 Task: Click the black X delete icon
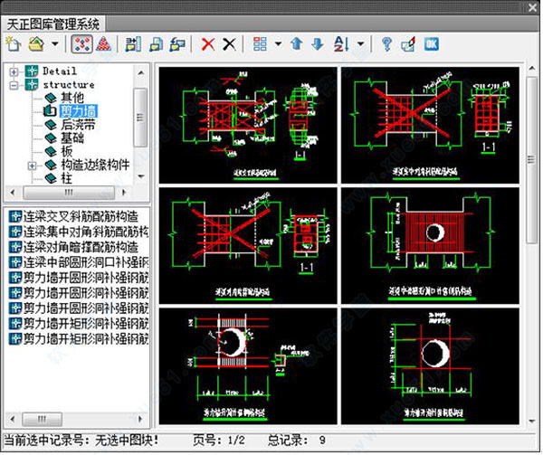(x=230, y=43)
